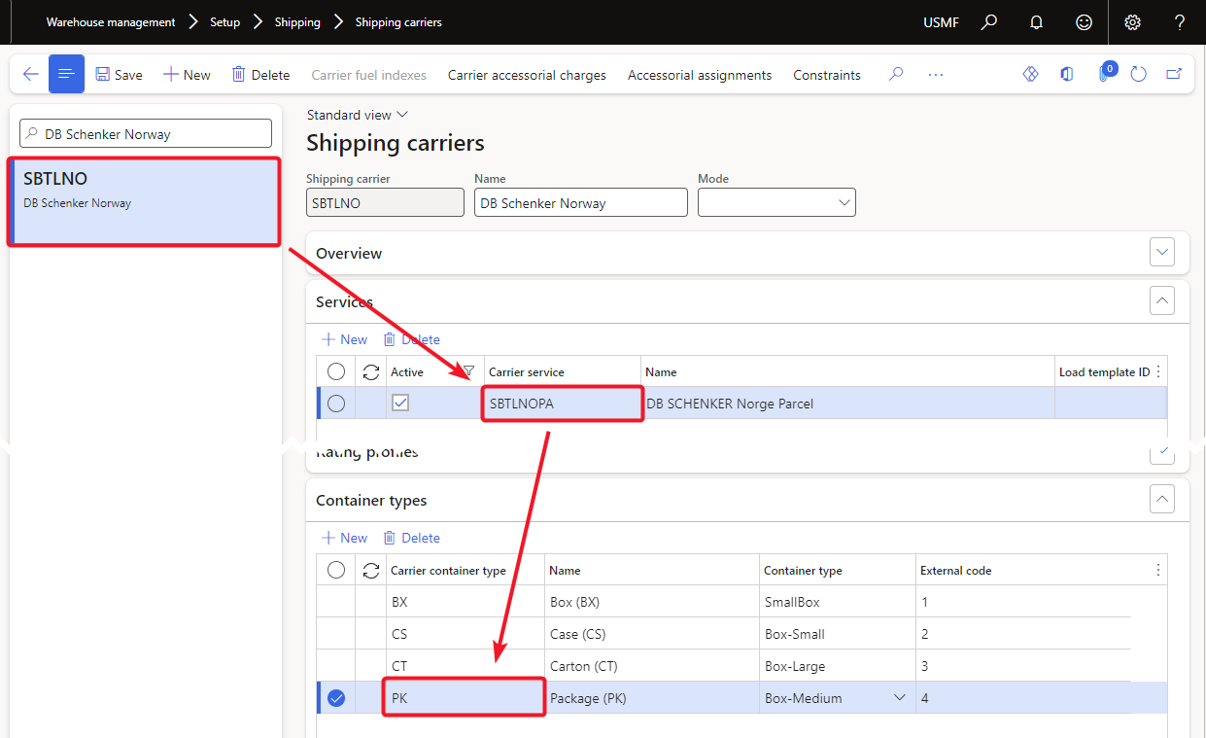
Task: Click the back arrow in the action bar
Action: click(x=30, y=75)
